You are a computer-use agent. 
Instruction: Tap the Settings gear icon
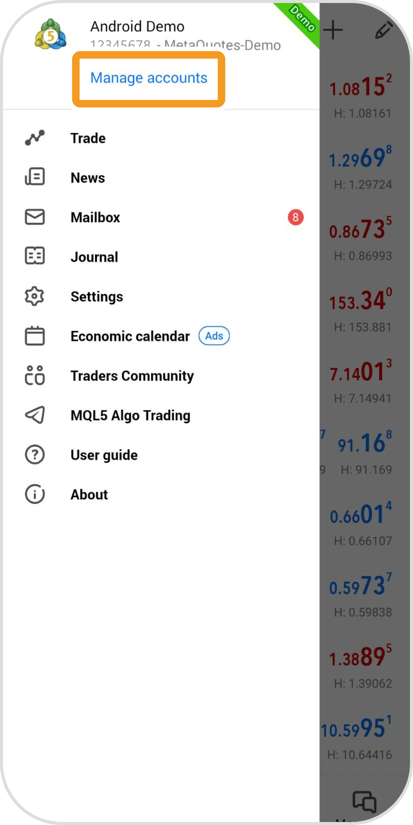[x=35, y=296]
